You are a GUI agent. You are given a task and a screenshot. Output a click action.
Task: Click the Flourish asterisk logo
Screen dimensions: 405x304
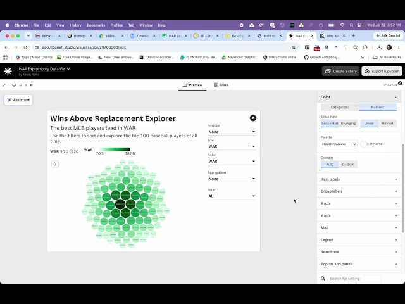coord(8,71)
